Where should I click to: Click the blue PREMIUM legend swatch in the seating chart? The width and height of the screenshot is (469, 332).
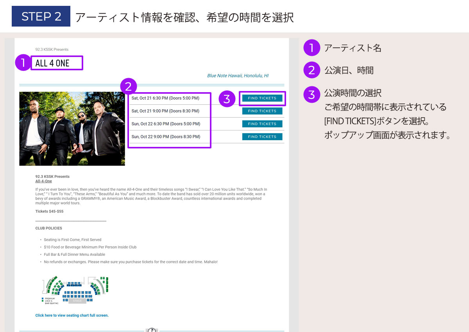point(43,298)
